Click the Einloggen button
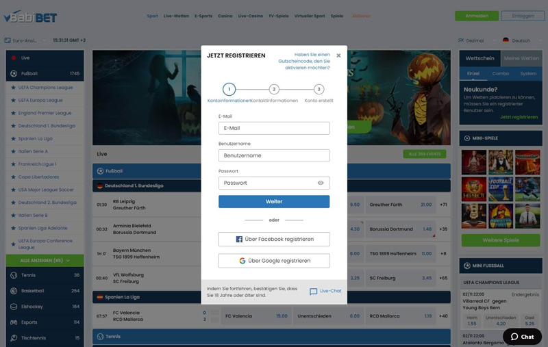The width and height of the screenshot is (548, 347). coord(523,16)
